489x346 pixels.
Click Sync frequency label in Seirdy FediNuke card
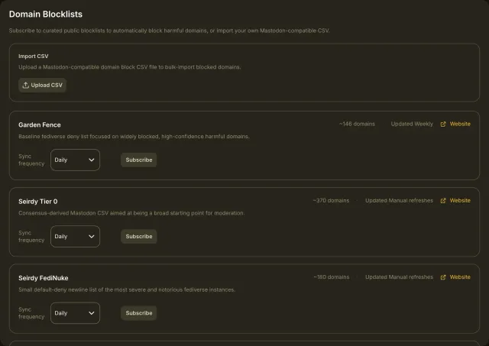(31, 313)
